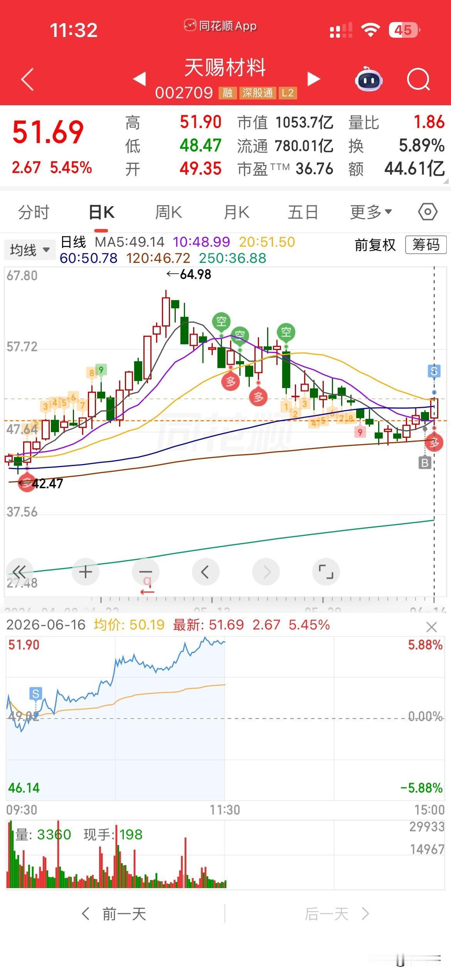Tap the double-left arrow chart control
The height and width of the screenshot is (976, 451).
[19, 572]
